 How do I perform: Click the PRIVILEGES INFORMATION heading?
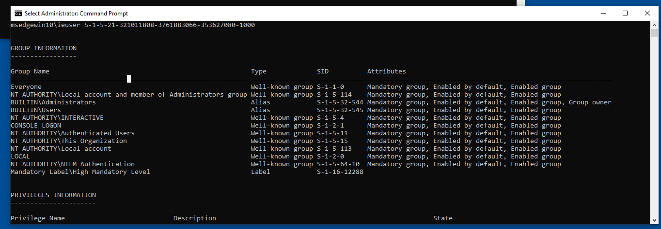pyautogui.click(x=53, y=195)
